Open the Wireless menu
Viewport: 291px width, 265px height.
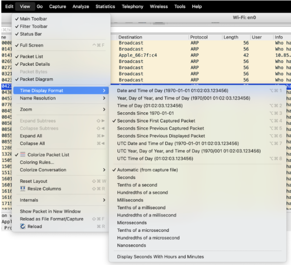pos(159,6)
